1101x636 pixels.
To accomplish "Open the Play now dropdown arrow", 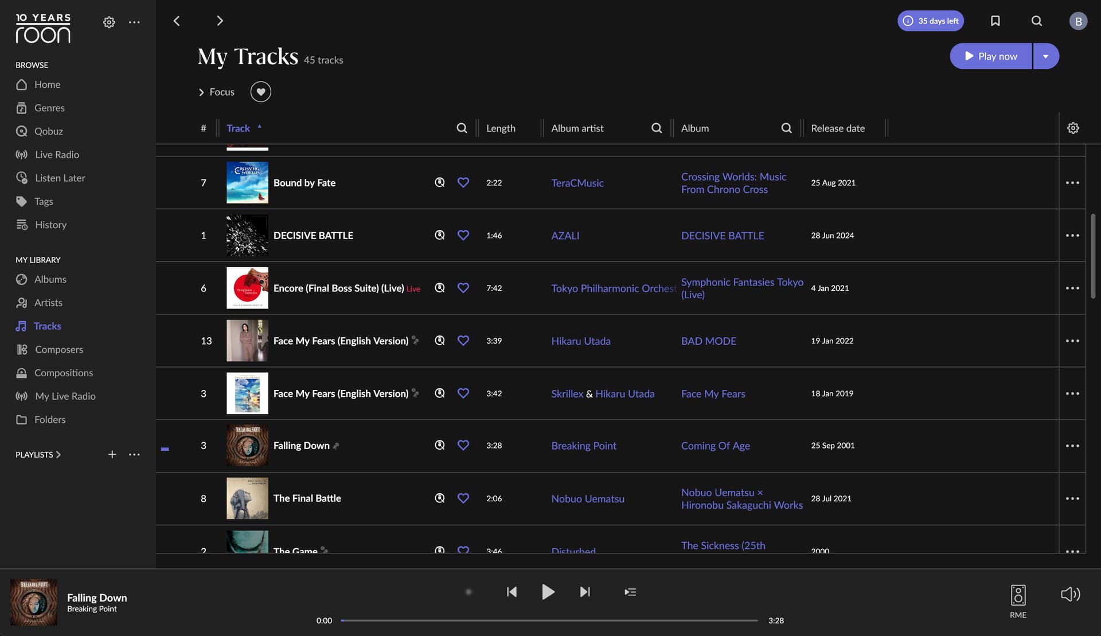I will tap(1045, 56).
